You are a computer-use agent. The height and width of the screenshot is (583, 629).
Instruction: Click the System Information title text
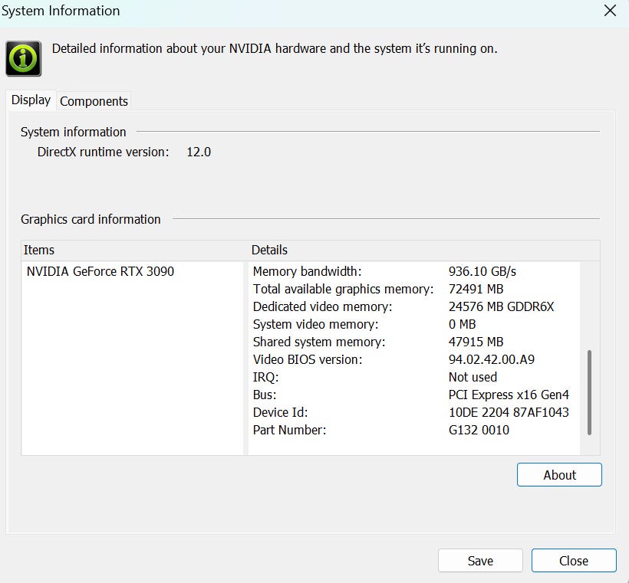[61, 11]
